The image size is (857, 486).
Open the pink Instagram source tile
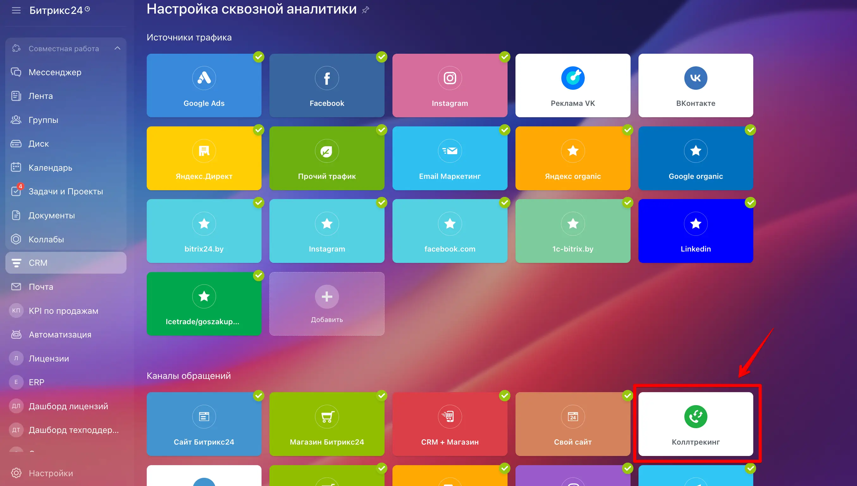click(x=450, y=85)
